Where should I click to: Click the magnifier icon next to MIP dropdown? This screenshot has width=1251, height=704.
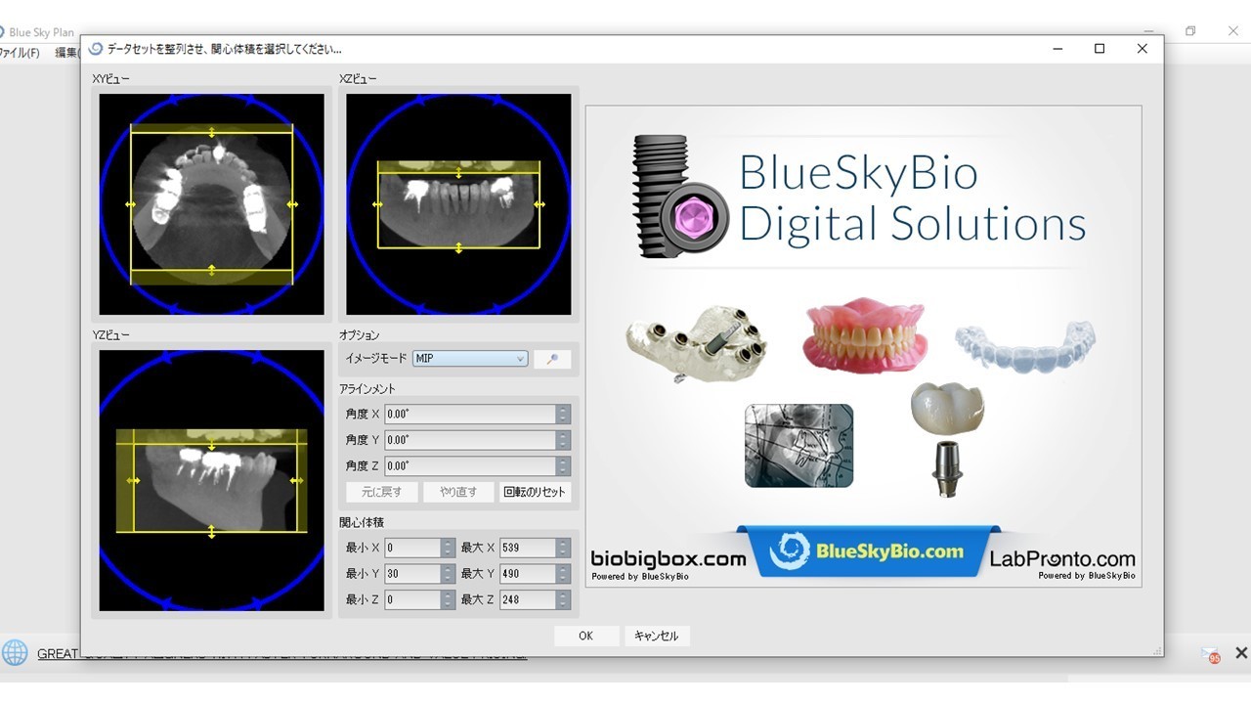pos(552,359)
